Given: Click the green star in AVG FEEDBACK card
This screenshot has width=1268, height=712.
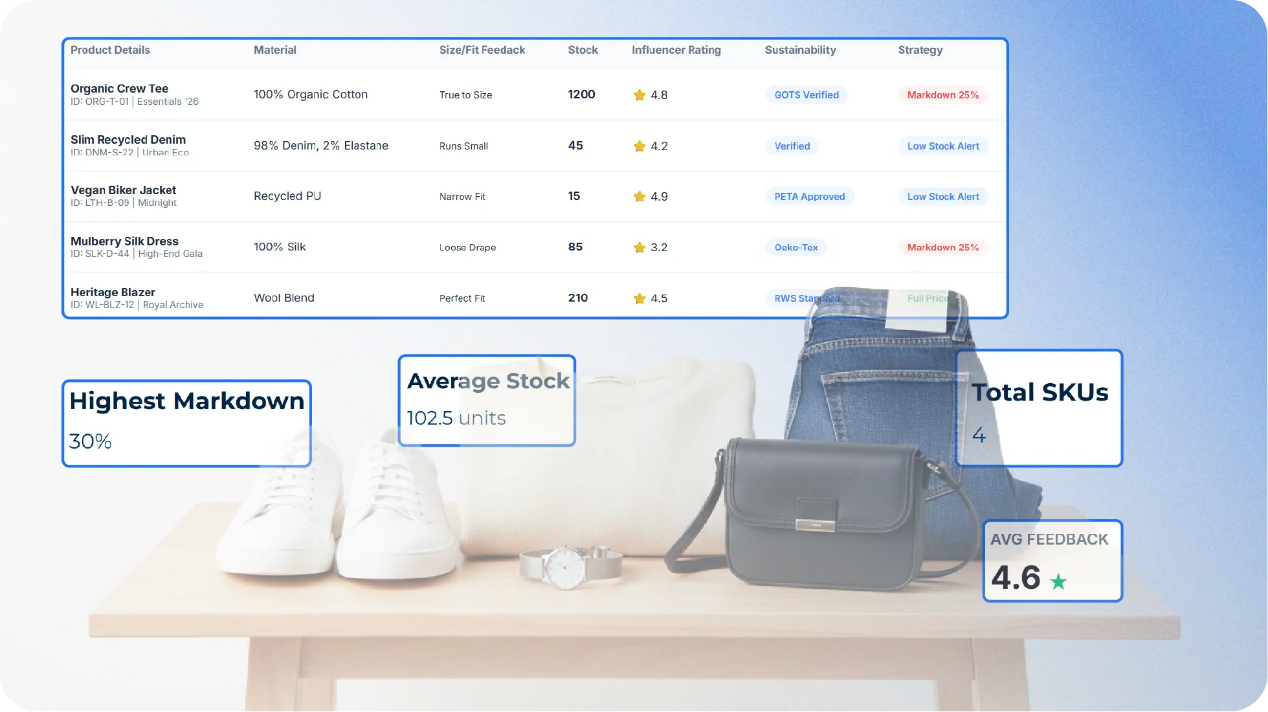Looking at the screenshot, I should point(1058,581).
